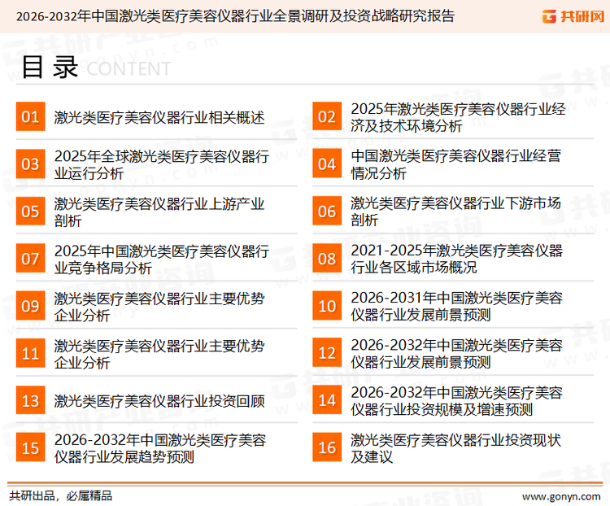610x506 pixels.
Task: Select the 投资规模及增速预测 chapter entry
Action: [x=456, y=401]
